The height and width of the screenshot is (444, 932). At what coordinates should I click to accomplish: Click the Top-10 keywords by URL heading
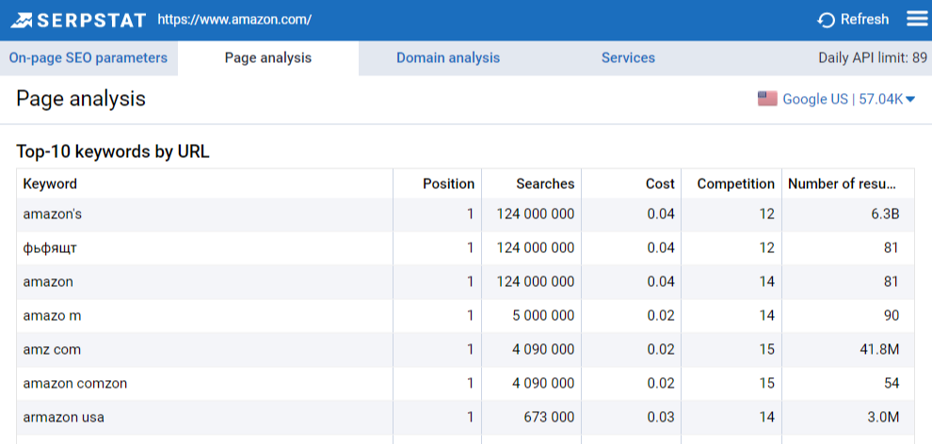point(113,152)
